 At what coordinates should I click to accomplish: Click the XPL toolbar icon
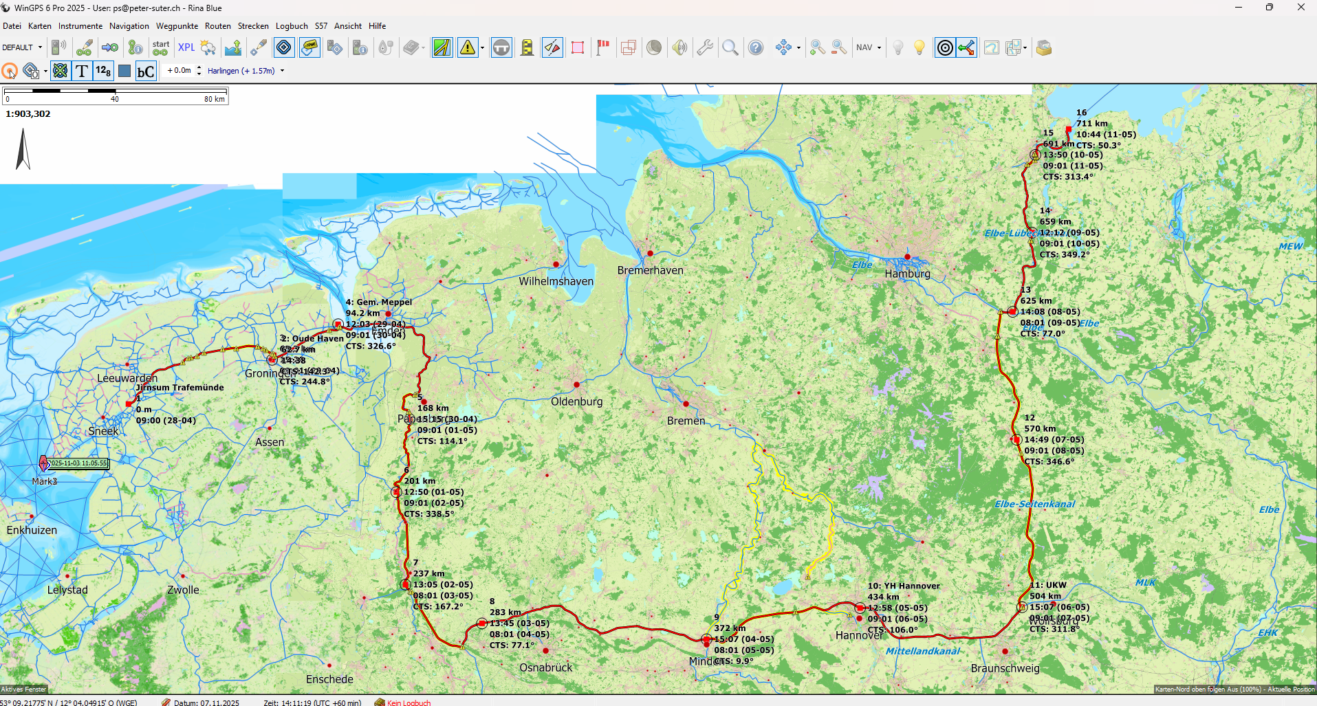pos(186,47)
